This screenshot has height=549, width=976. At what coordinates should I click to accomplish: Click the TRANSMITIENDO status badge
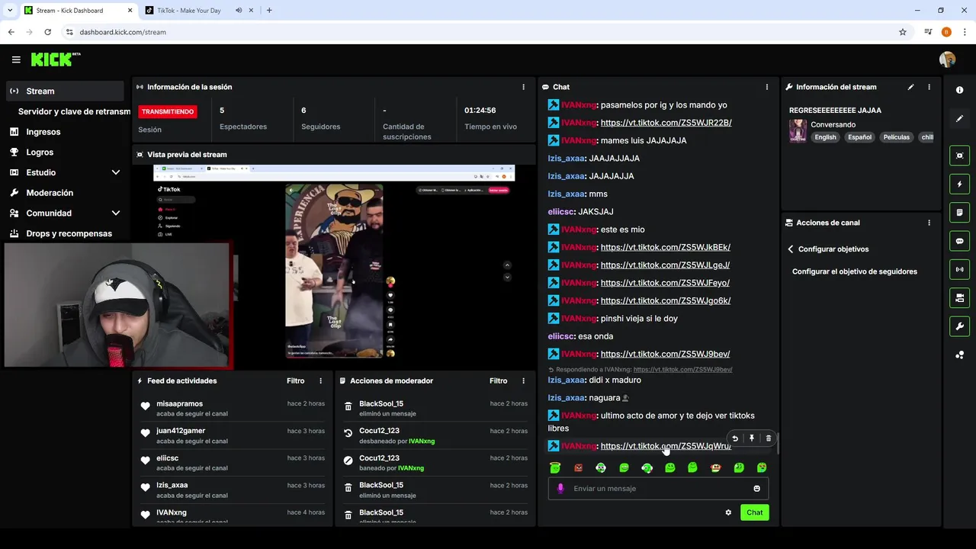(168, 111)
